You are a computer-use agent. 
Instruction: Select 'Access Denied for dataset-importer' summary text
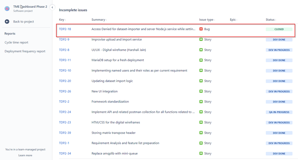click(143, 29)
